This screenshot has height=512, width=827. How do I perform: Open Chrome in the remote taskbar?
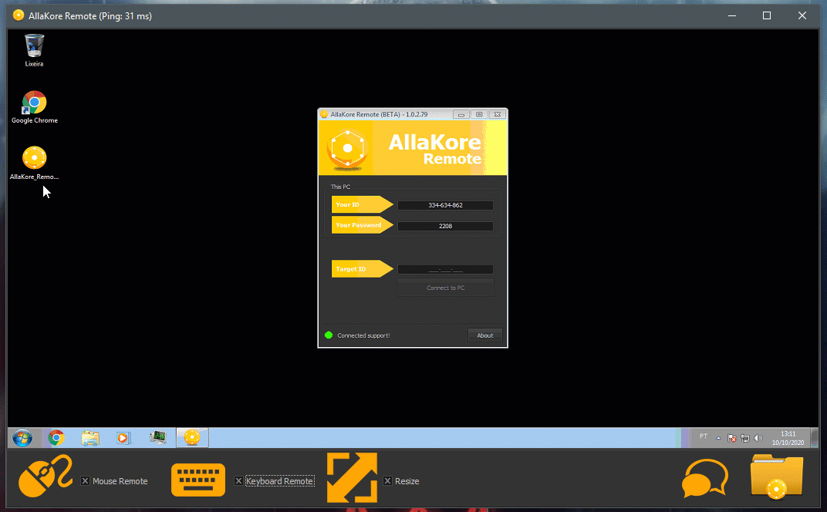[56, 438]
